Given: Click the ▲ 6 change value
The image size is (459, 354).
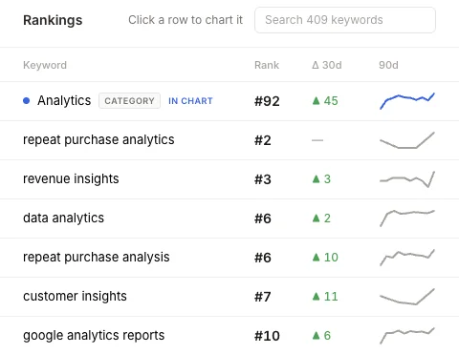Looking at the screenshot, I should (x=321, y=336).
